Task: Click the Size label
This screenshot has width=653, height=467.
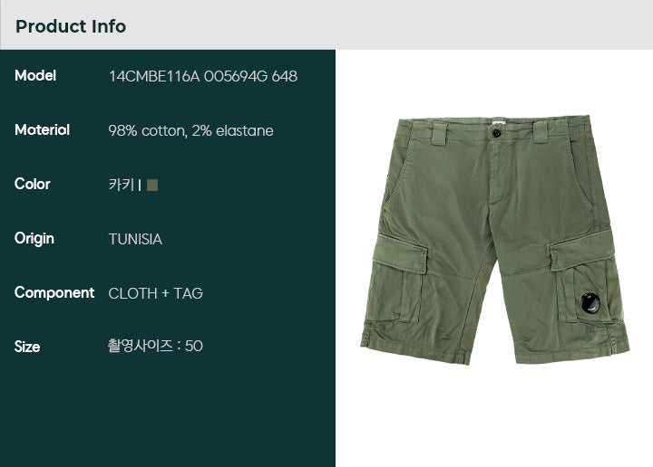Action: [x=27, y=347]
